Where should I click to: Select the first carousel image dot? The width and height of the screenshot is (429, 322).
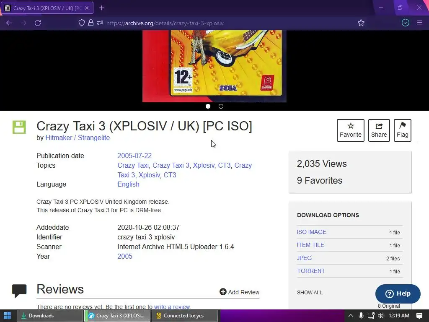208,106
